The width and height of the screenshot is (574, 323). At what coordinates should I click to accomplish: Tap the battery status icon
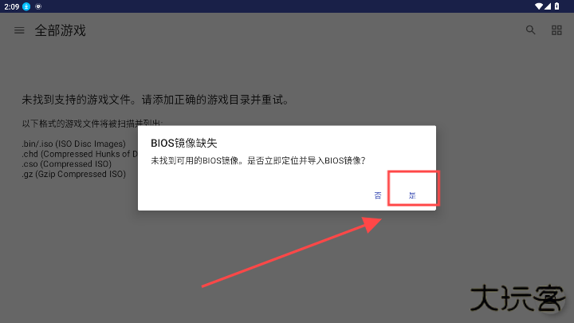[556, 6]
